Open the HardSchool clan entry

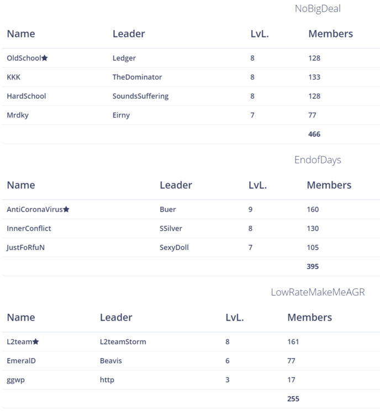(27, 96)
